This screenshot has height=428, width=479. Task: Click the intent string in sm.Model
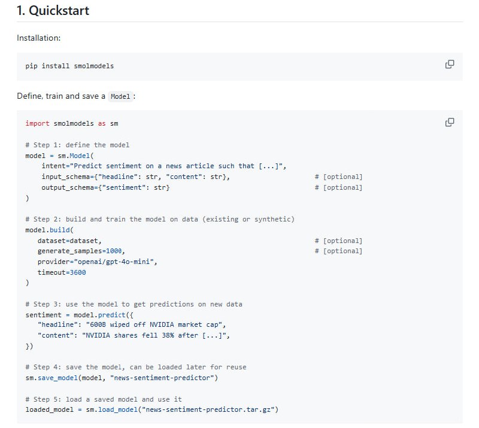pyautogui.click(x=179, y=166)
